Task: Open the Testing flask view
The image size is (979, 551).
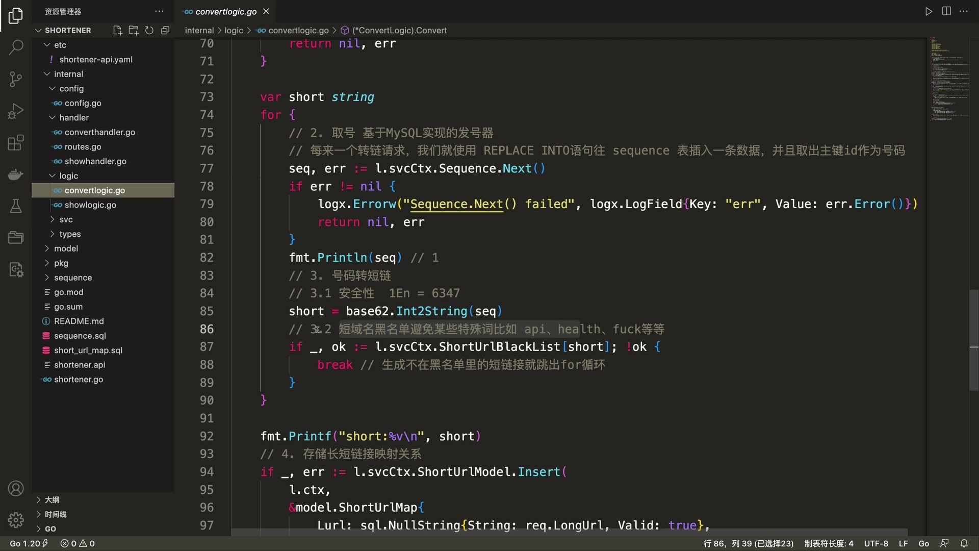Action: 16,206
